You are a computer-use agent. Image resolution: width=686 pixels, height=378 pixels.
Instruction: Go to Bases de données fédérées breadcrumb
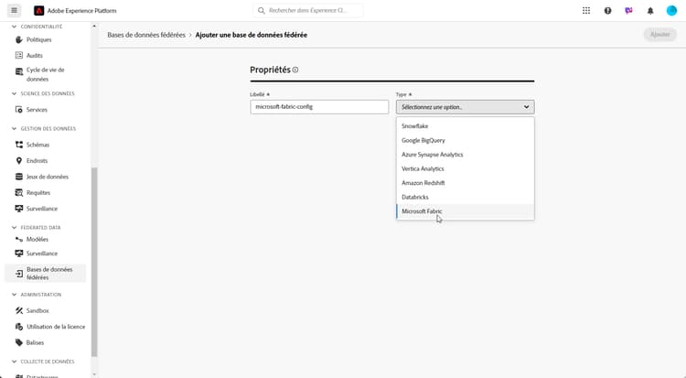[146, 35]
